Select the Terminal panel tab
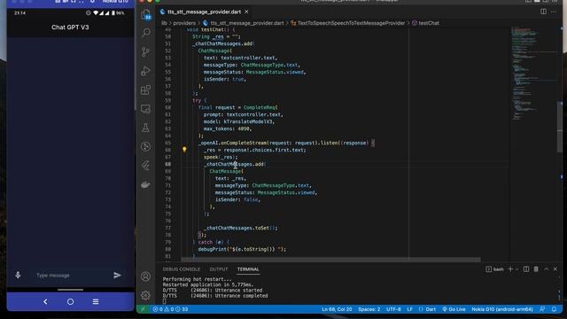567x319 pixels. click(248, 269)
